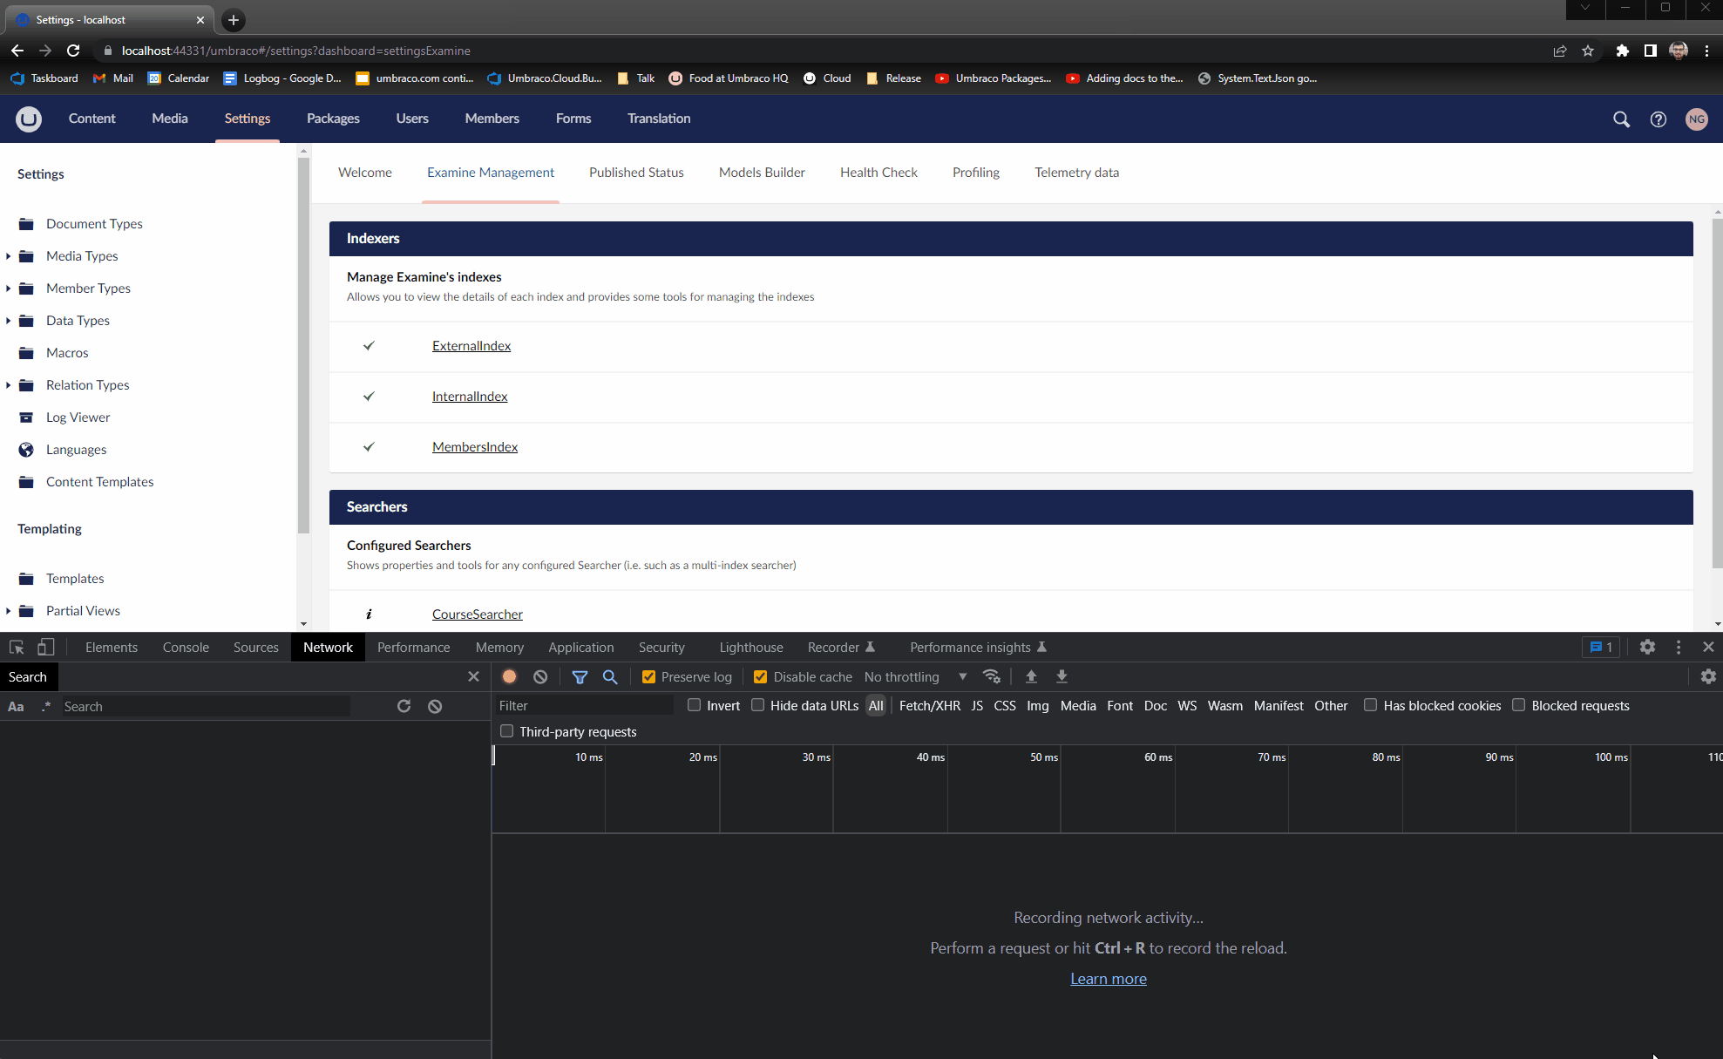Open the ExternalIndex details link
Viewport: 1723px width, 1059px height.
pos(471,345)
